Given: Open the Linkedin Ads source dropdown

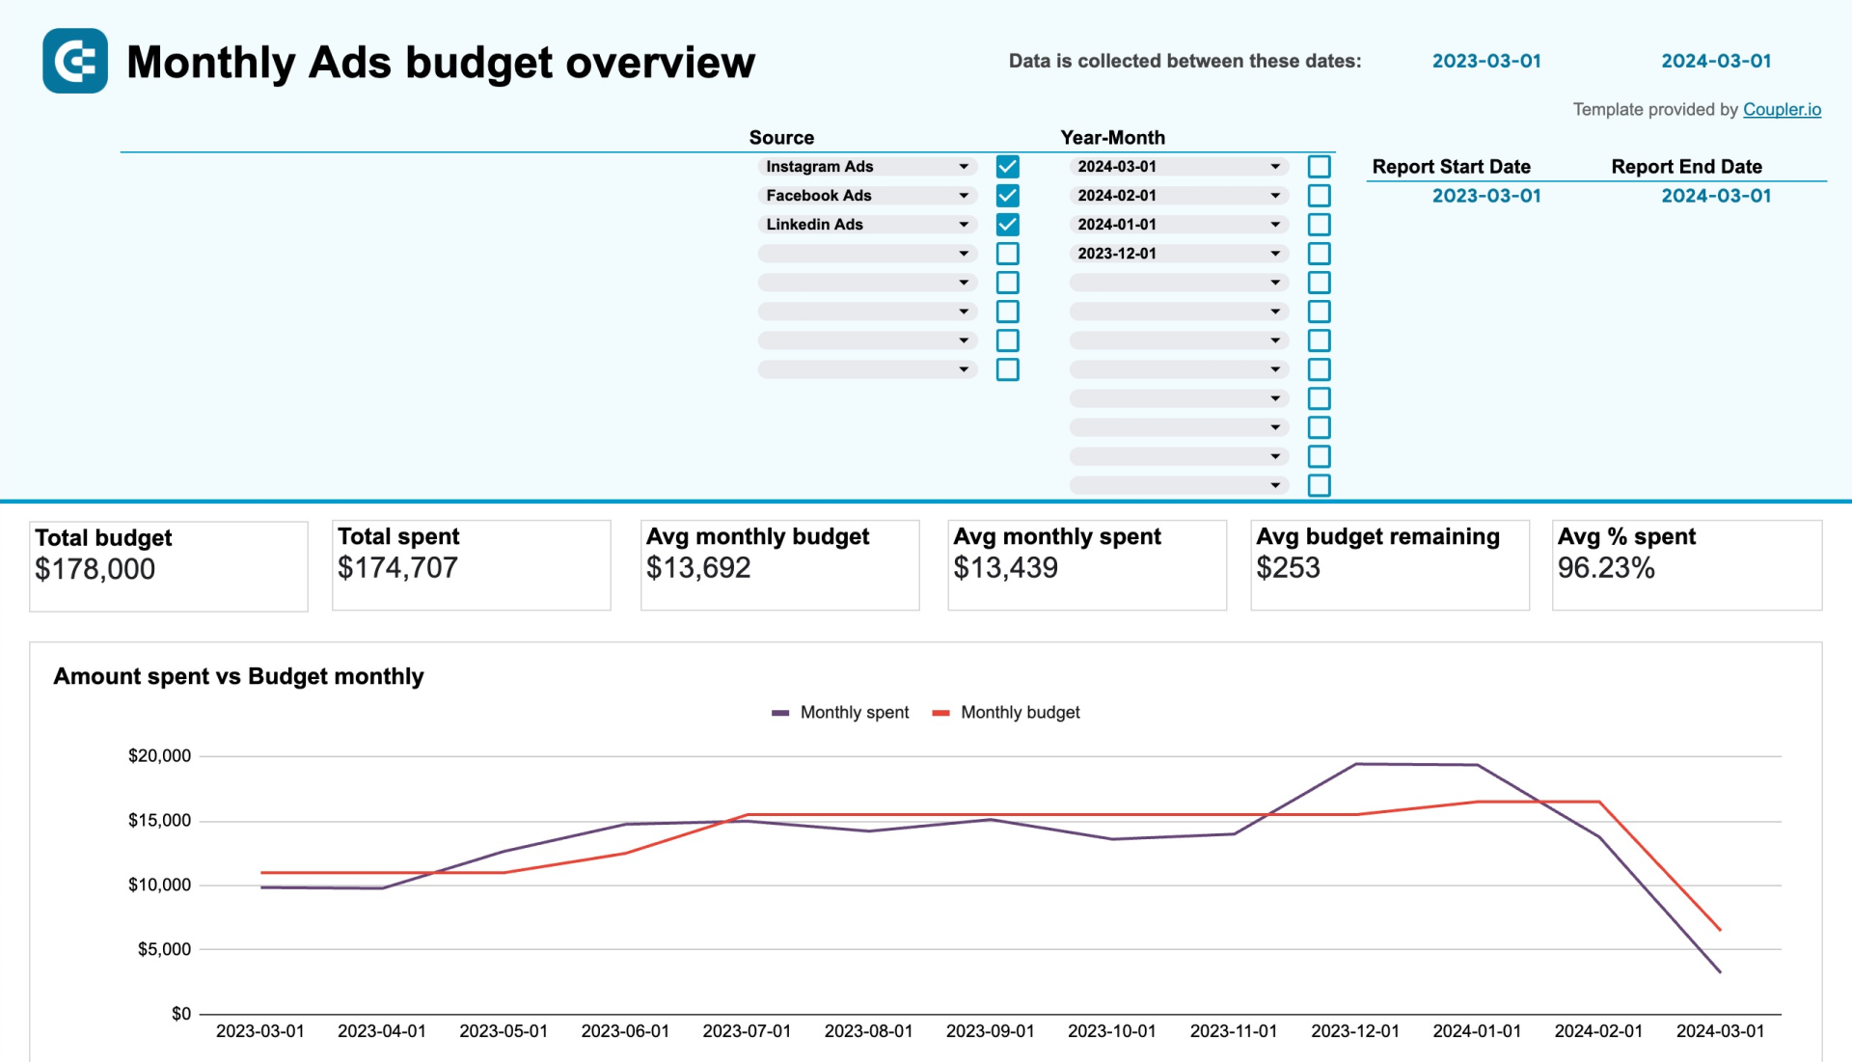Looking at the screenshot, I should pyautogui.click(x=964, y=224).
